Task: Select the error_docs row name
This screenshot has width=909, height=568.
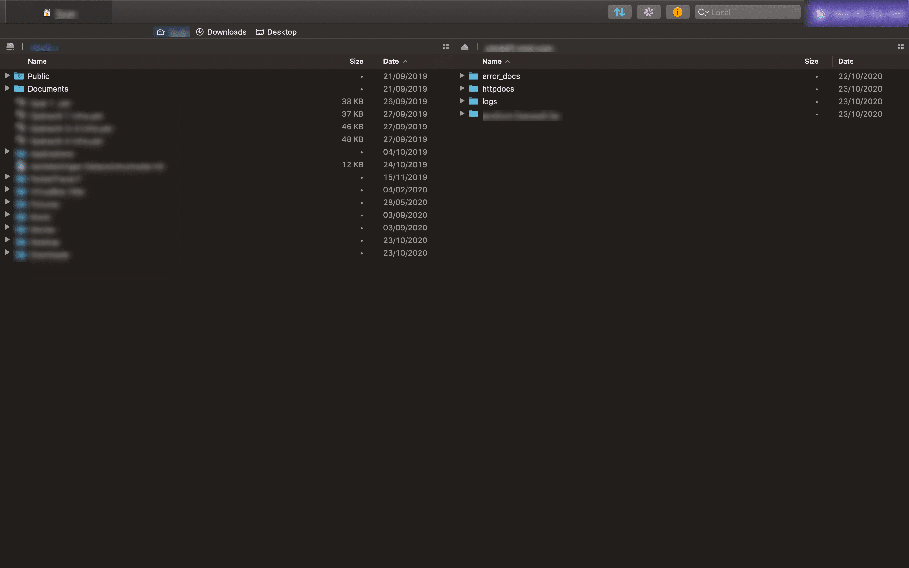Action: click(501, 76)
